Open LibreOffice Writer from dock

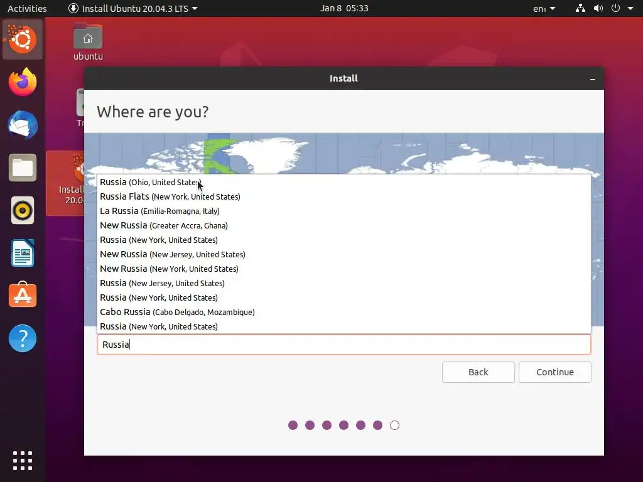(23, 253)
